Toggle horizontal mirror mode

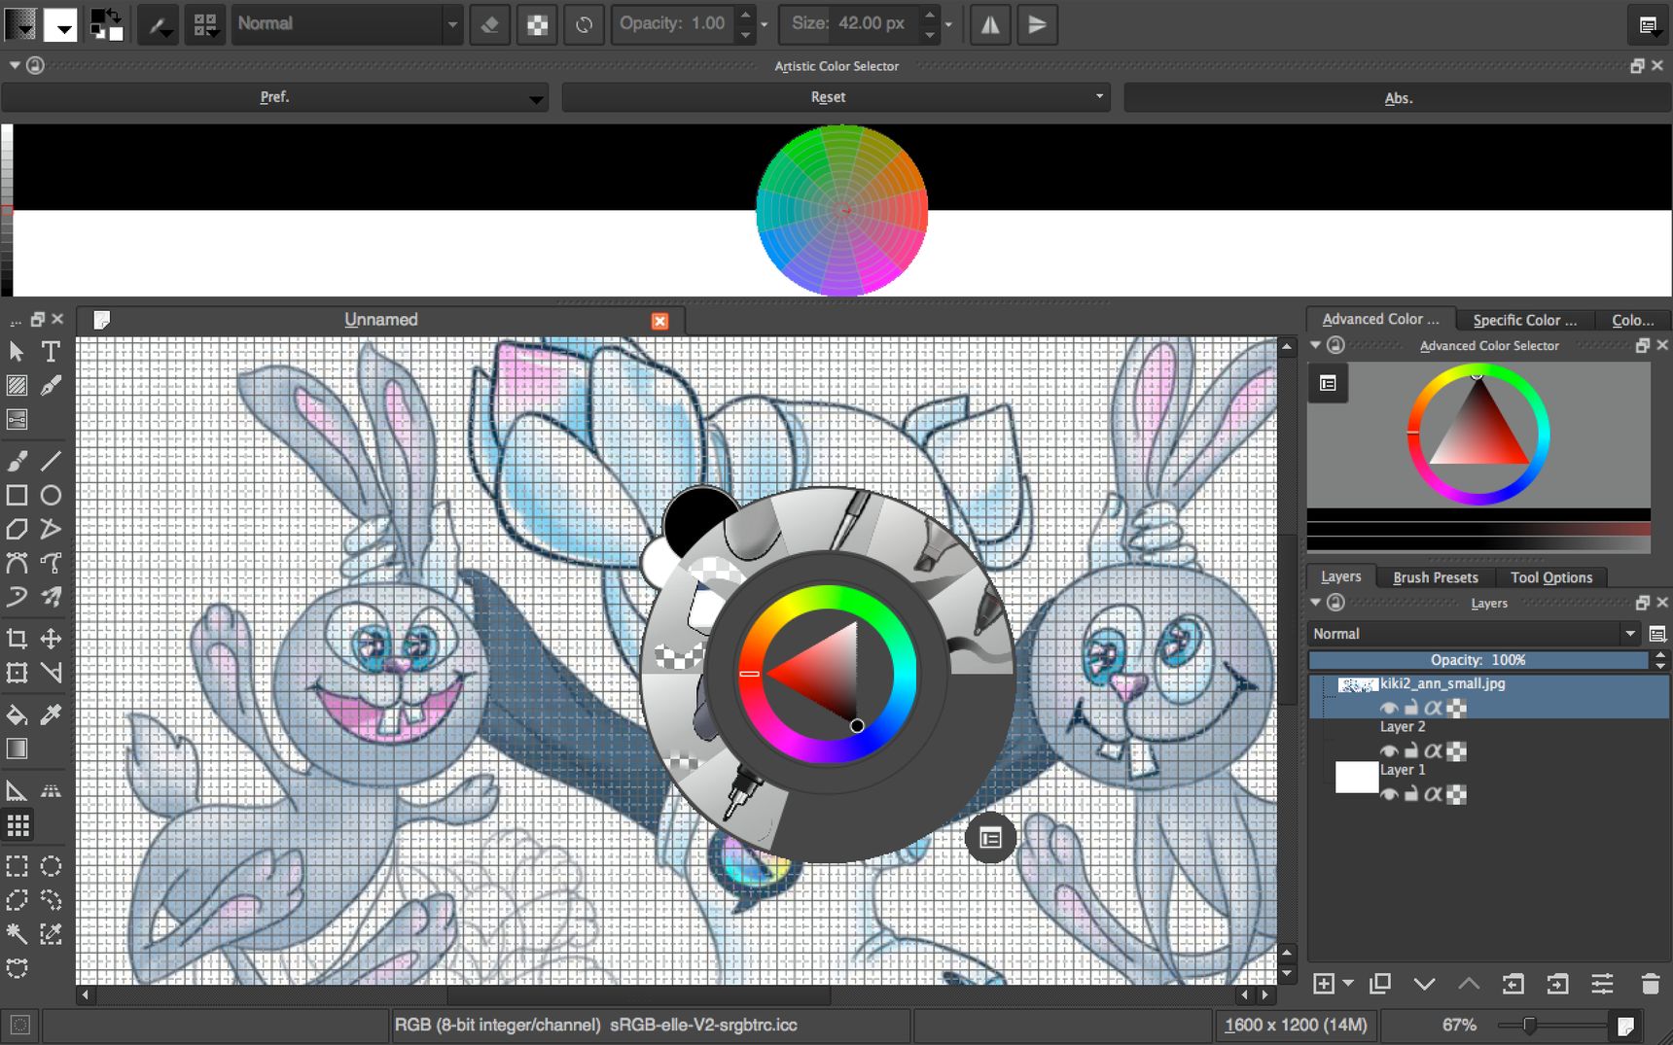coord(990,24)
